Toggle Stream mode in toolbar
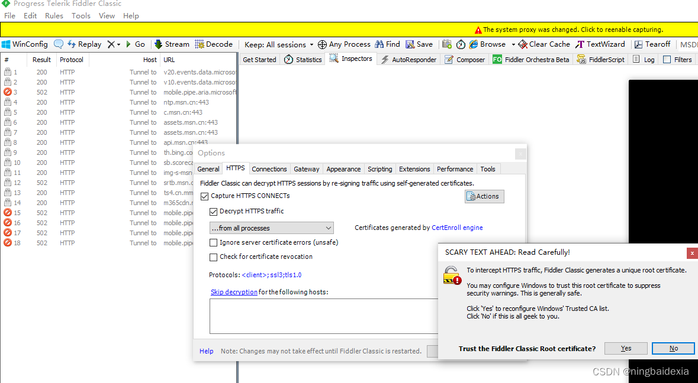This screenshot has height=383, width=698. 172,44
